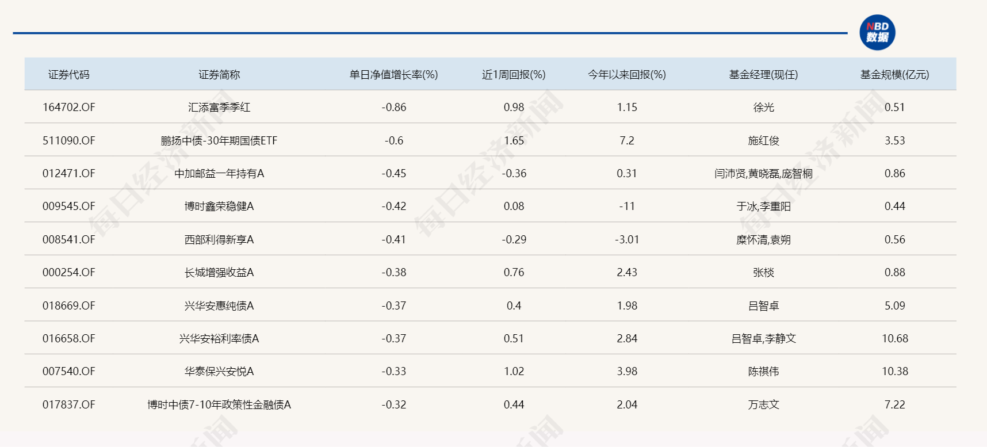The height and width of the screenshot is (447, 987).
Task: Select code cell 012471.OF
Action: click(x=69, y=173)
